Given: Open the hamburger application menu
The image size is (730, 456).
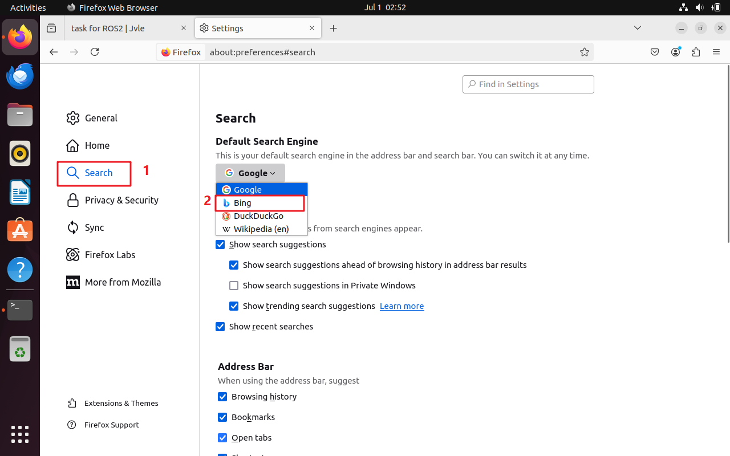Looking at the screenshot, I should coord(716,52).
